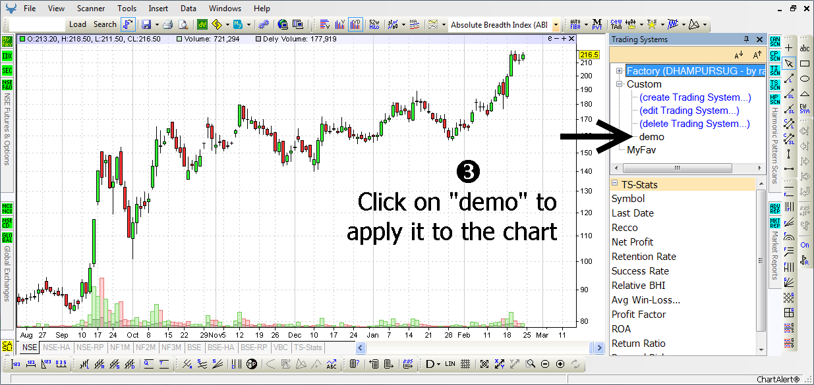Switch to the NSE-HA tab
Image resolution: width=814 pixels, height=385 pixels.
[x=57, y=347]
